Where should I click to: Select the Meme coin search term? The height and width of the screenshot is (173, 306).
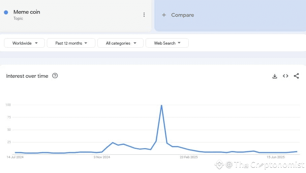(x=27, y=12)
